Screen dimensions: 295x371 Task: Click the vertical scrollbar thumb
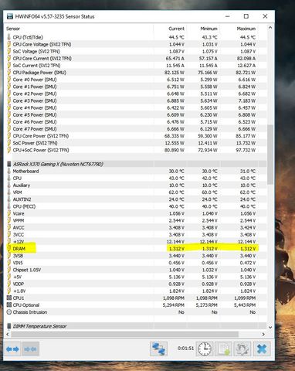tap(270, 155)
